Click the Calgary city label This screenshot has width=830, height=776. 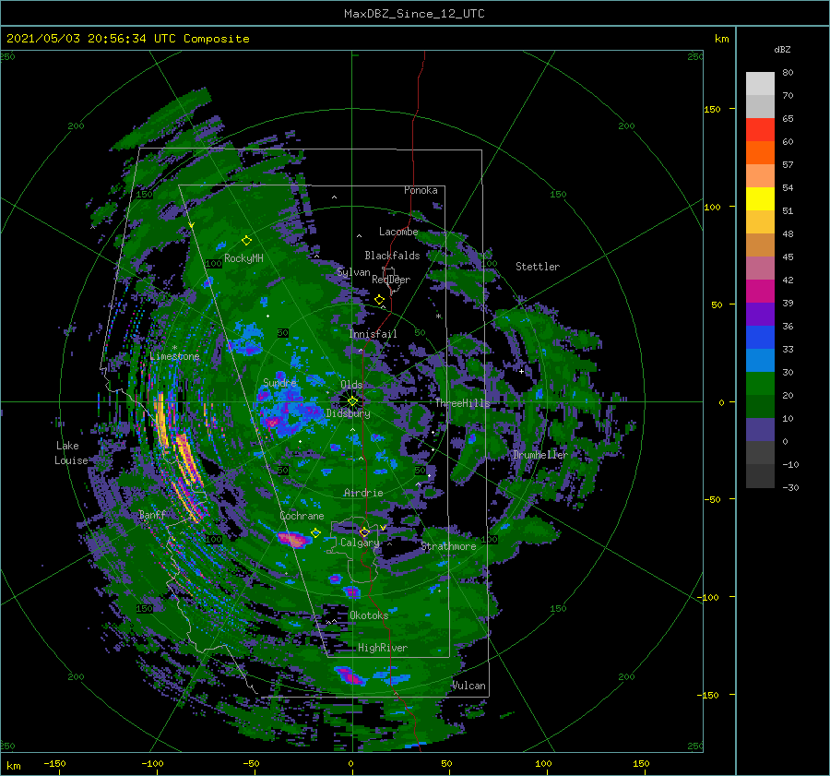(360, 543)
